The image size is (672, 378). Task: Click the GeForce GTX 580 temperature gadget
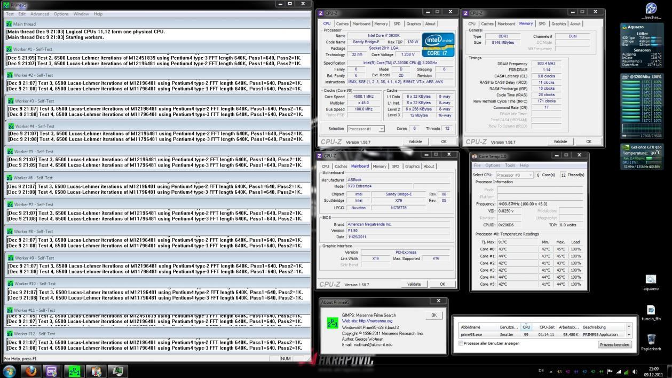coord(642,156)
